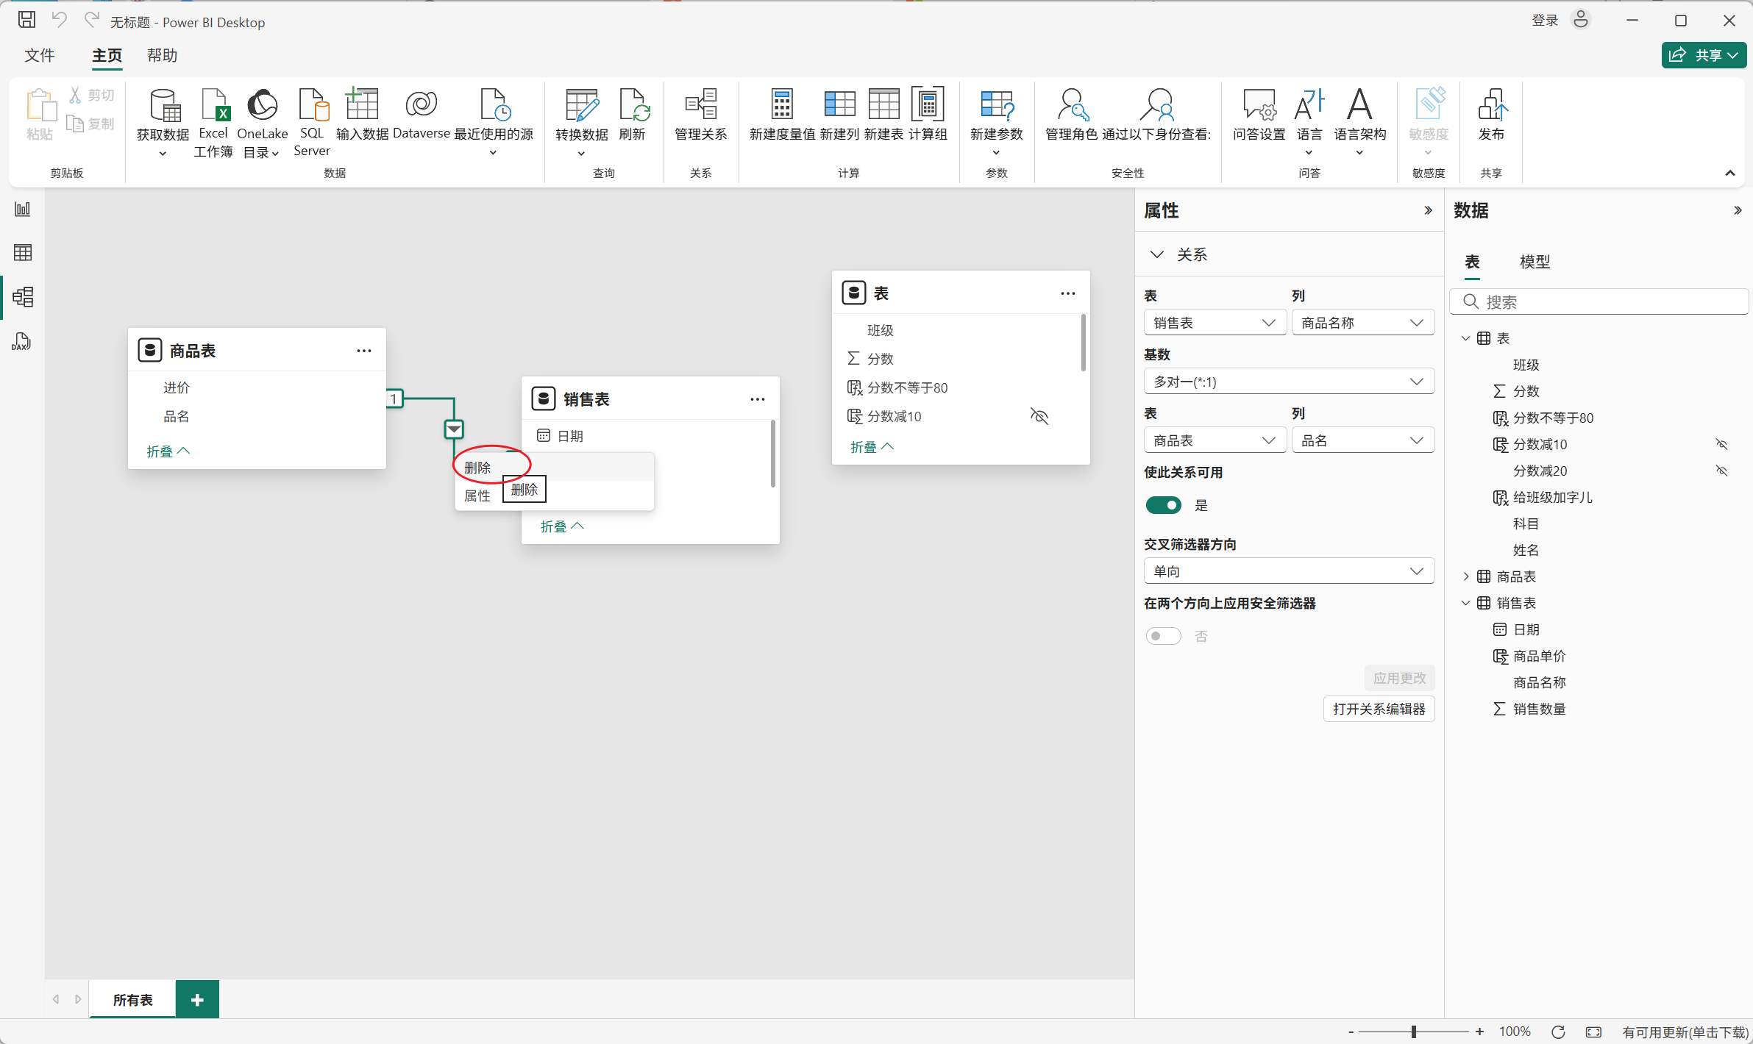The width and height of the screenshot is (1753, 1044).
Task: Turn off the 使此关系可用 toggle
Action: click(x=1163, y=505)
